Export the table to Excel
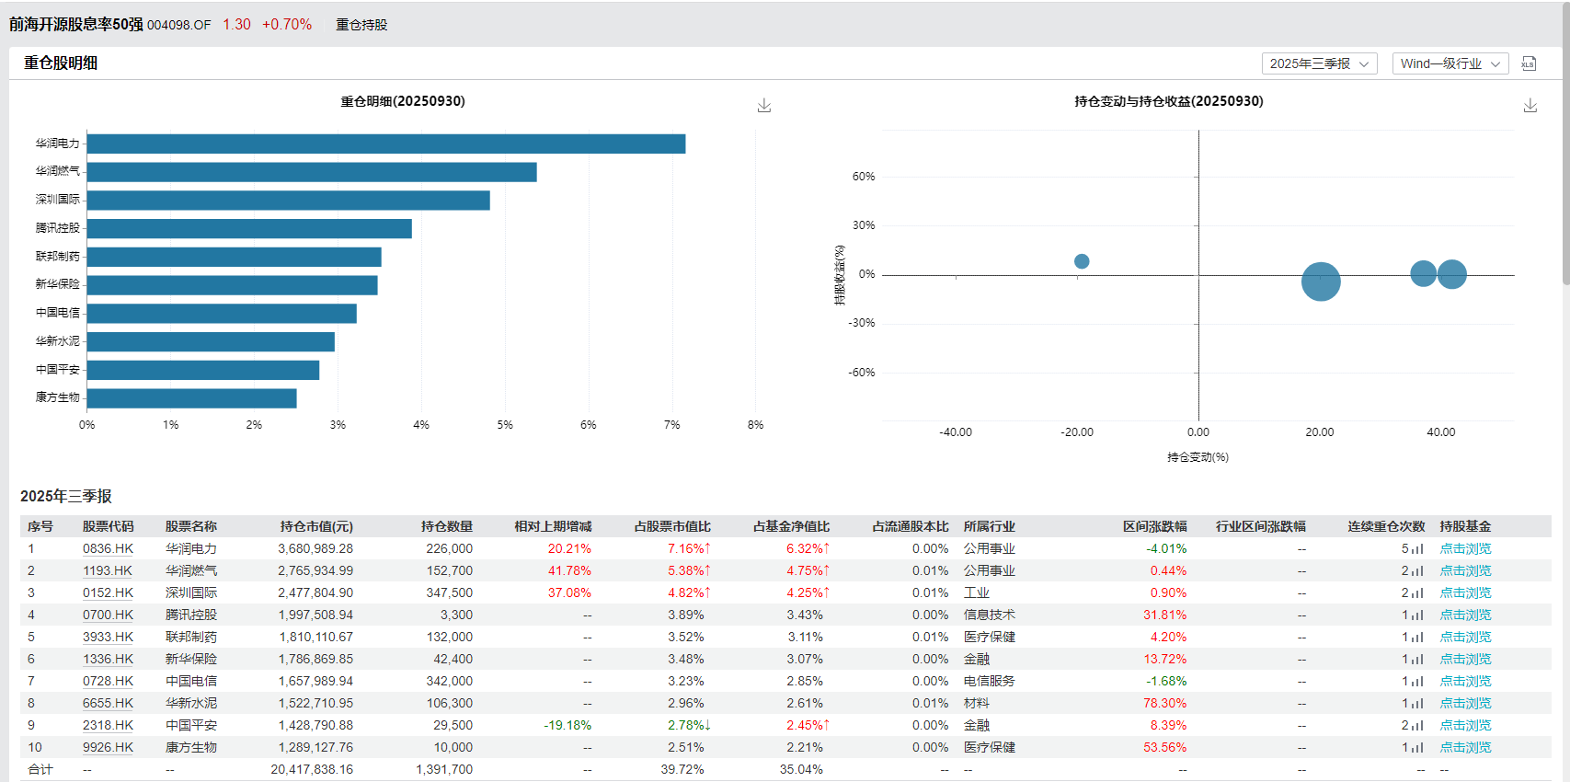The image size is (1570, 782). tap(1529, 63)
